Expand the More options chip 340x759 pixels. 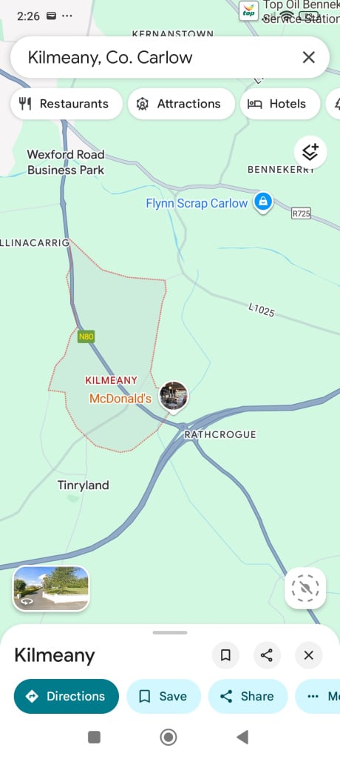point(319,696)
